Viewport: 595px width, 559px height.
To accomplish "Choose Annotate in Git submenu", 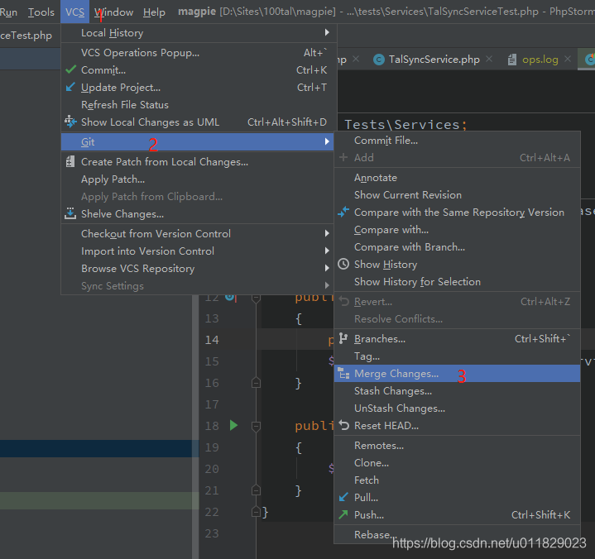I will [x=458, y=178].
